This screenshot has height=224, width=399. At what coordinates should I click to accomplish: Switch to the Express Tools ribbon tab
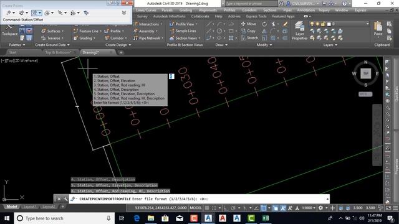[x=256, y=16]
